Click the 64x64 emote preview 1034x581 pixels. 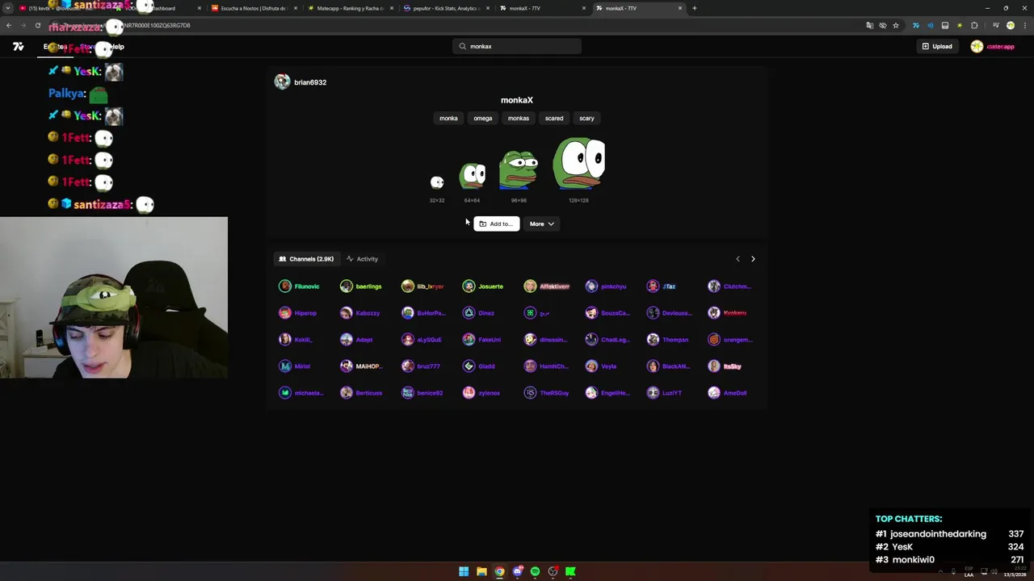[x=473, y=176]
